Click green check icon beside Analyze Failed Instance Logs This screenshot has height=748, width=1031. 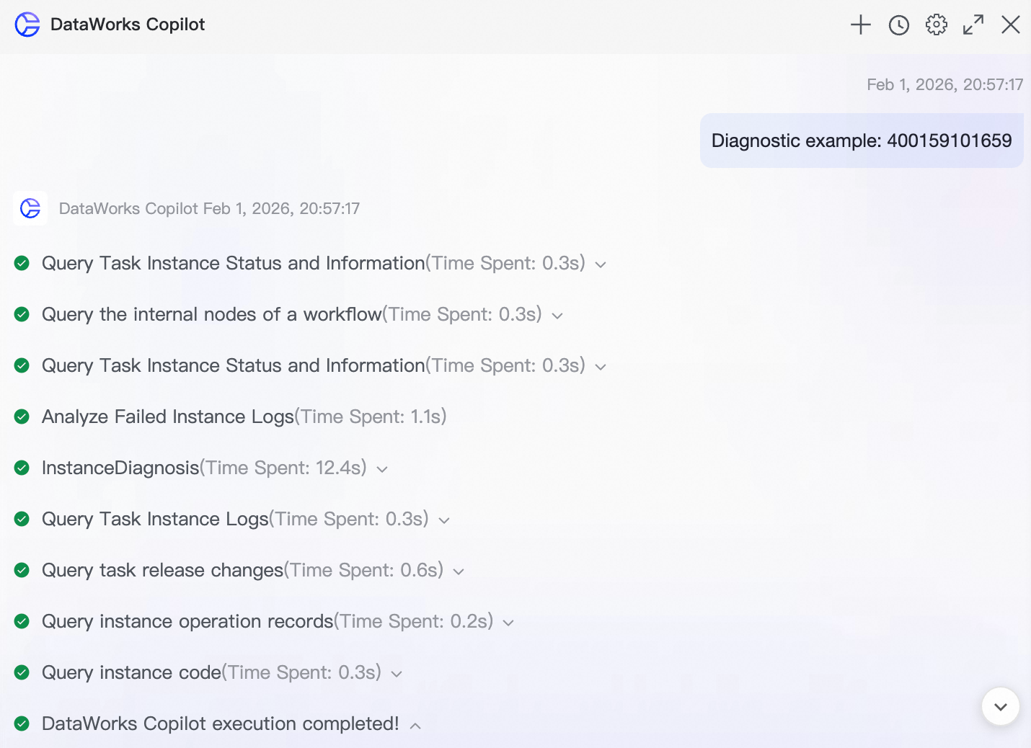(x=22, y=417)
